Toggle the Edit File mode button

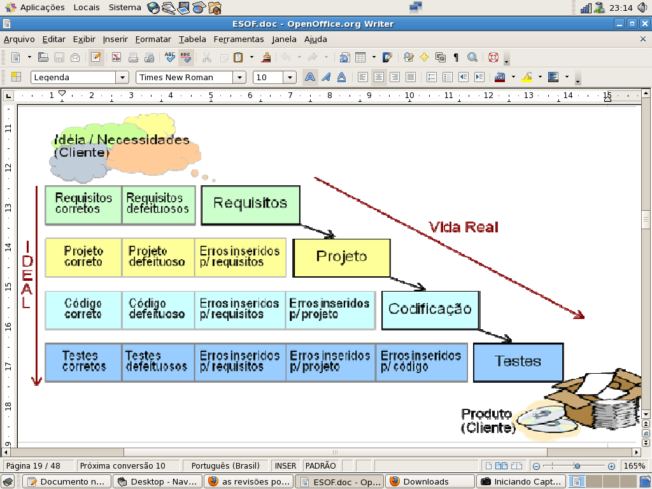point(96,57)
